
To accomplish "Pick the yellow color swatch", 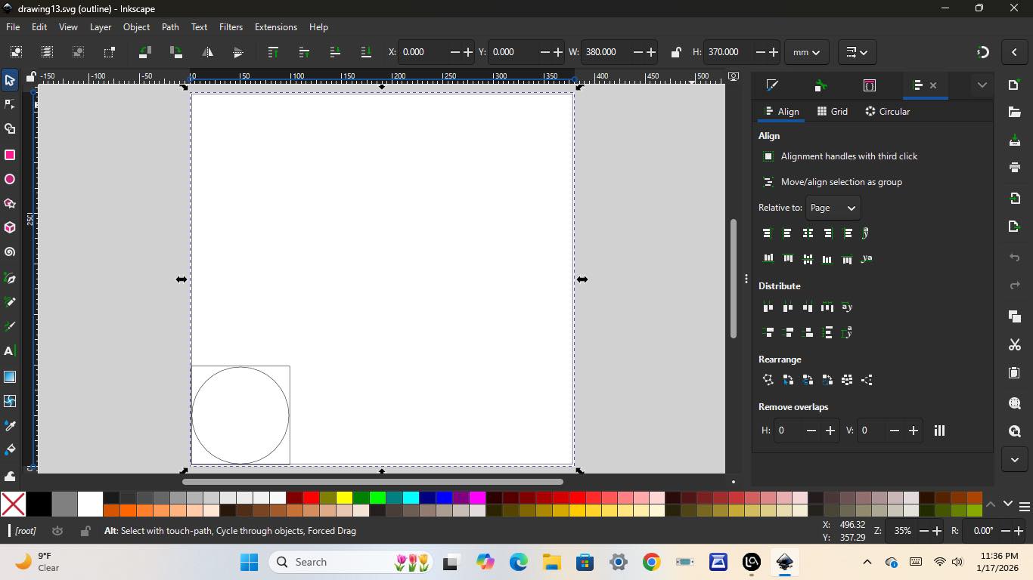I will pyautogui.click(x=344, y=498).
